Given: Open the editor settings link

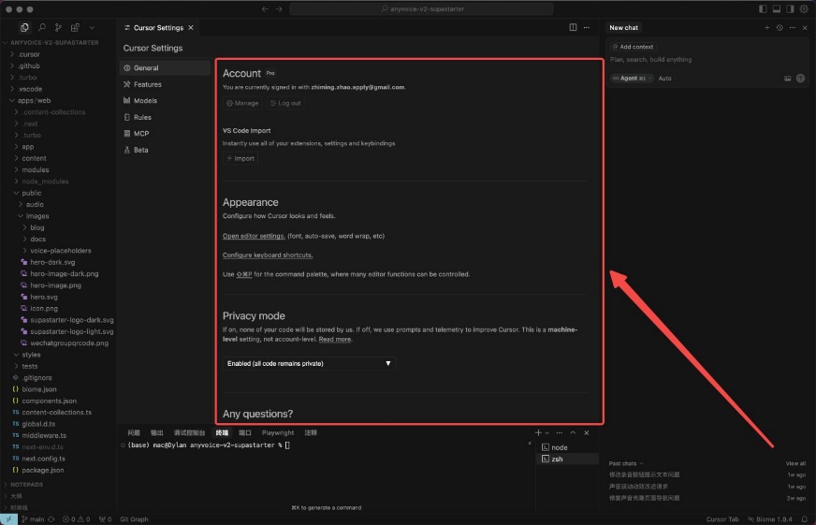Looking at the screenshot, I should tap(254, 236).
